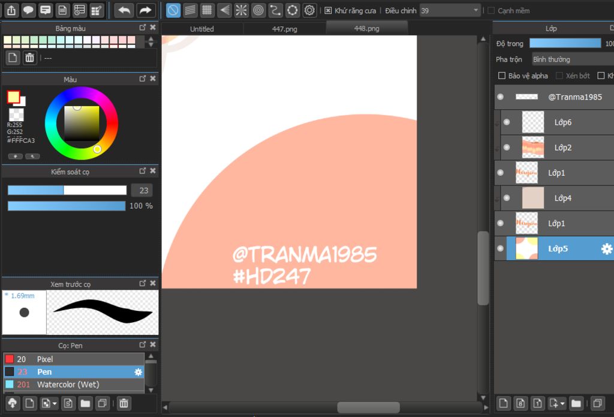
Task: Create a new layer folder
Action: (576, 403)
